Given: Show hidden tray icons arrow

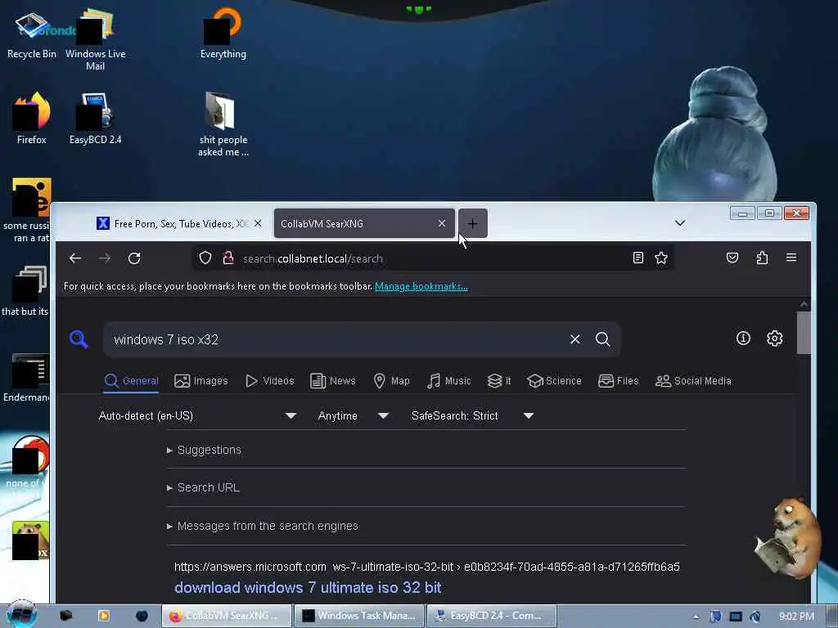Looking at the screenshot, I should (x=696, y=617).
